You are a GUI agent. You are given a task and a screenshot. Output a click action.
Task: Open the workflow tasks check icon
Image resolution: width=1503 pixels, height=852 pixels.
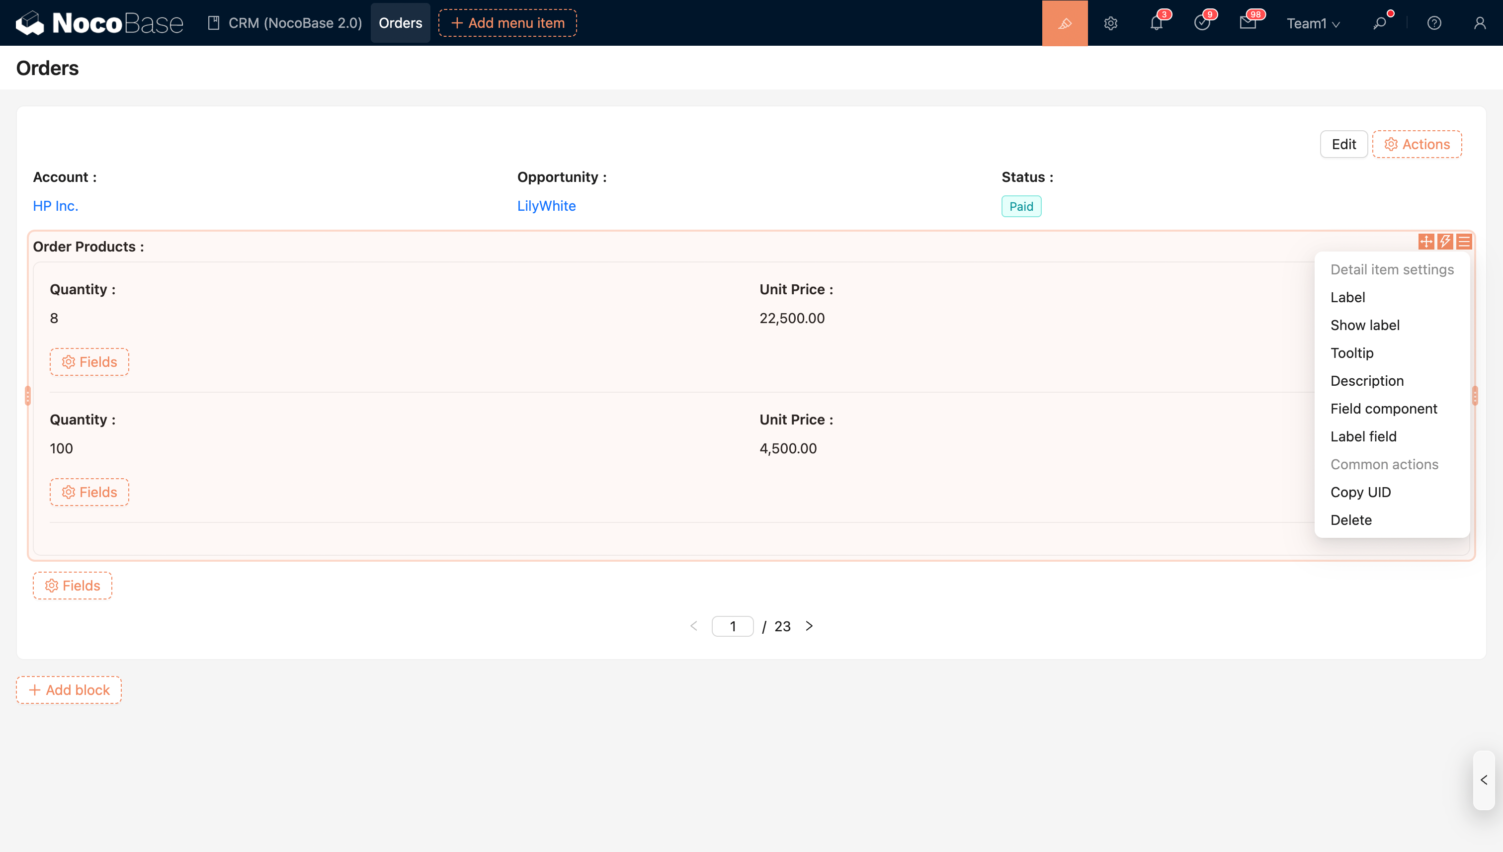tap(1202, 23)
